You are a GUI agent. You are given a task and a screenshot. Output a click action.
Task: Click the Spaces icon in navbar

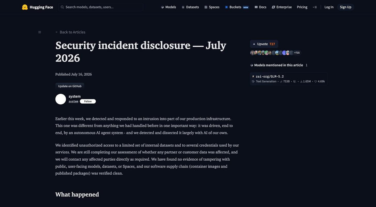point(206,7)
